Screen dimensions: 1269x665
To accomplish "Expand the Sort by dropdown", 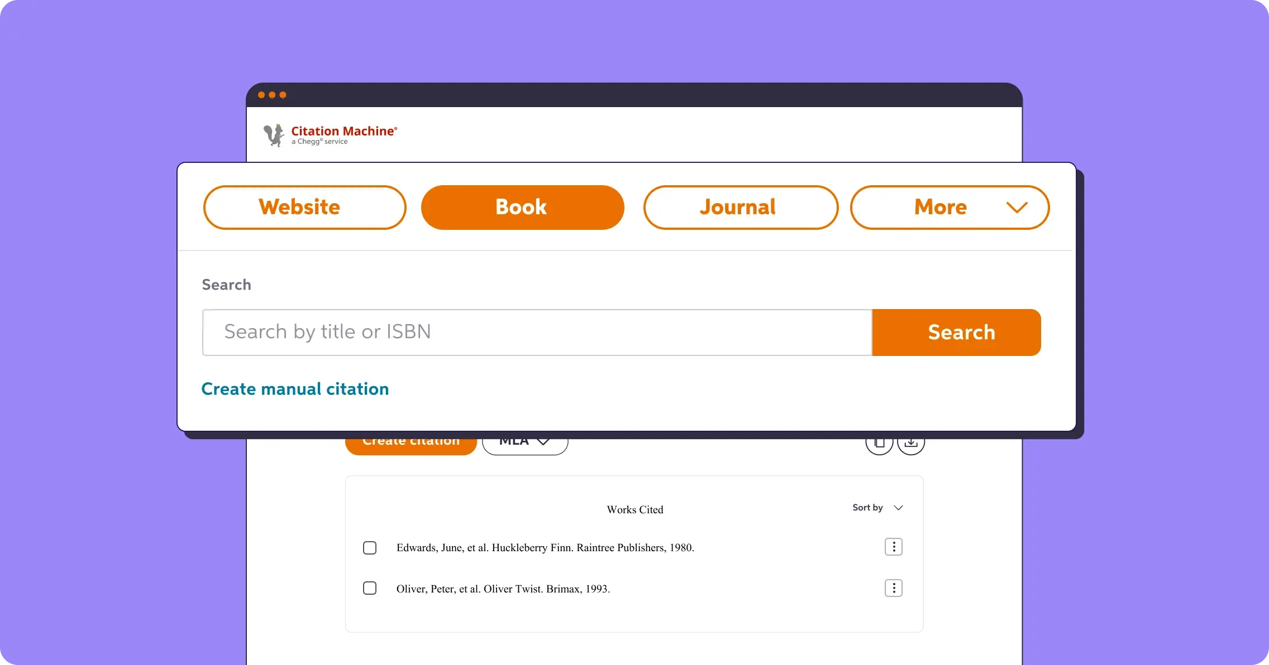I will [x=877, y=508].
